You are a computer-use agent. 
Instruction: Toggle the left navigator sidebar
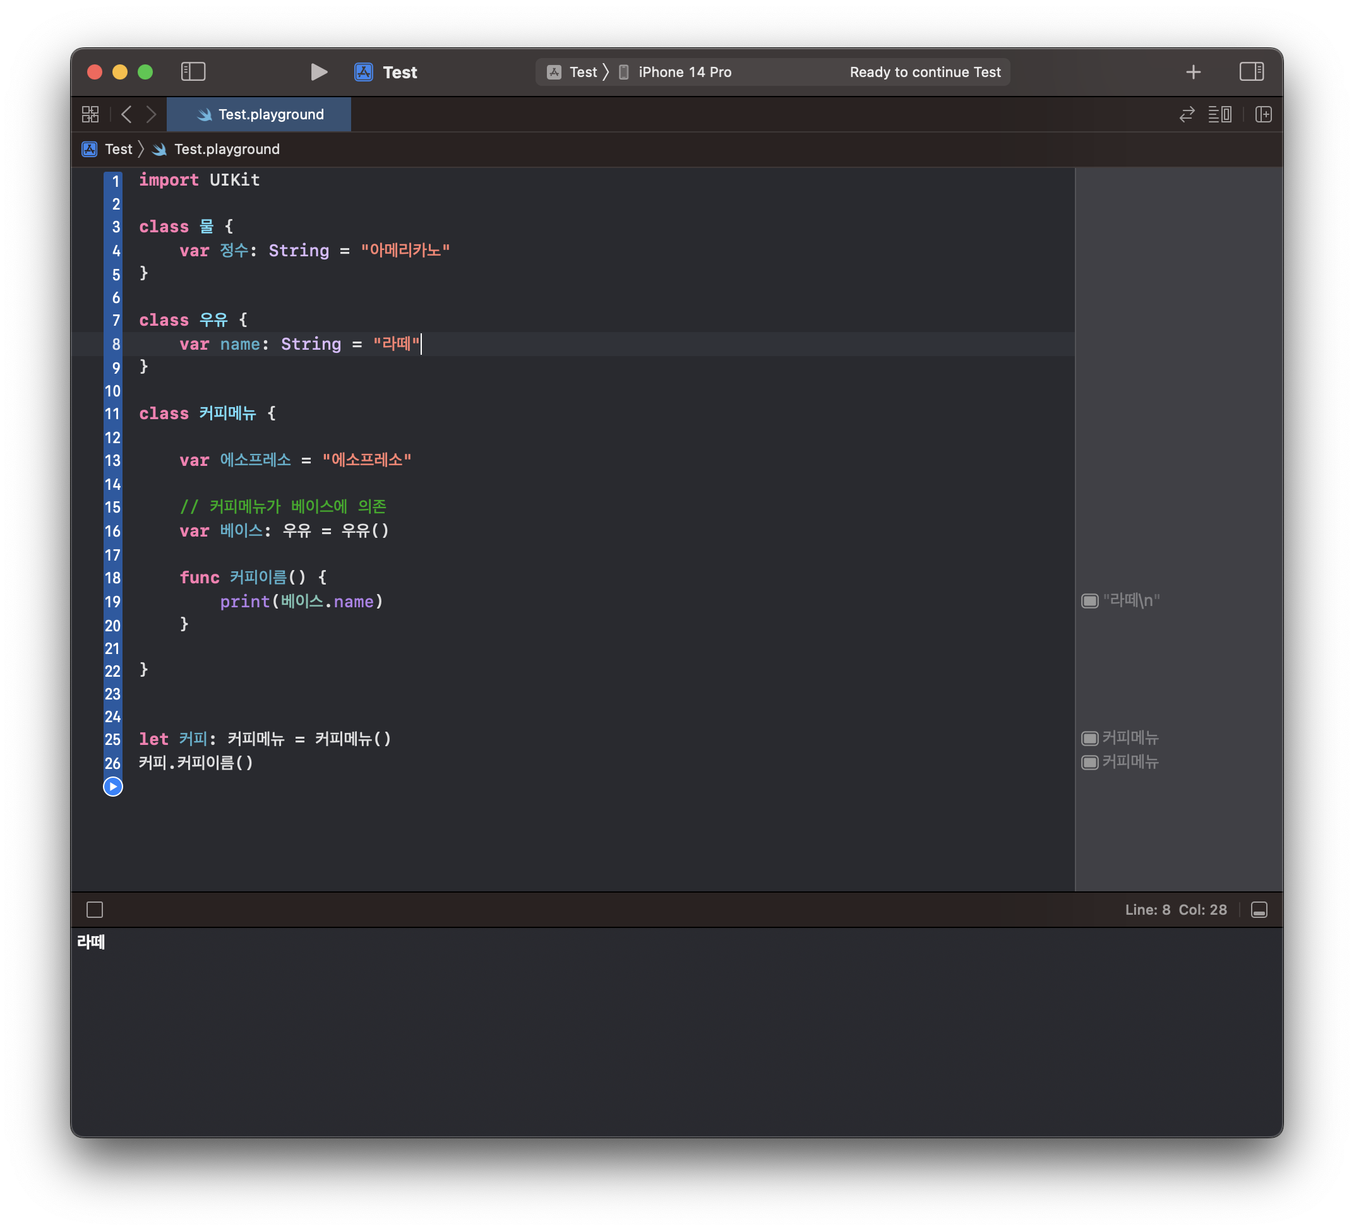point(193,72)
